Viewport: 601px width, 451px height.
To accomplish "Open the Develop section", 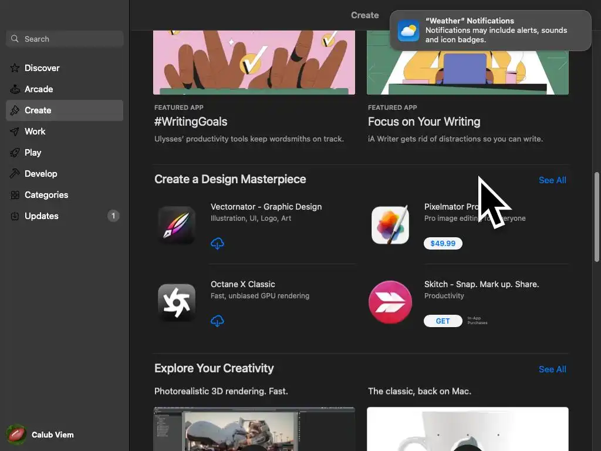I will tap(65, 174).
